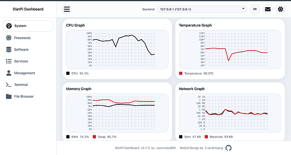The height and width of the screenshot is (155, 291).
Task: Click the red Temperature legend swatch
Action: pos(181,73)
